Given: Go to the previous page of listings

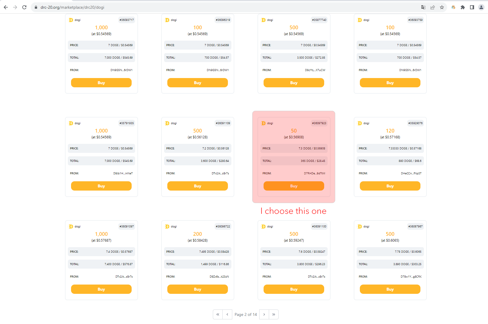Looking at the screenshot, I should (227, 314).
